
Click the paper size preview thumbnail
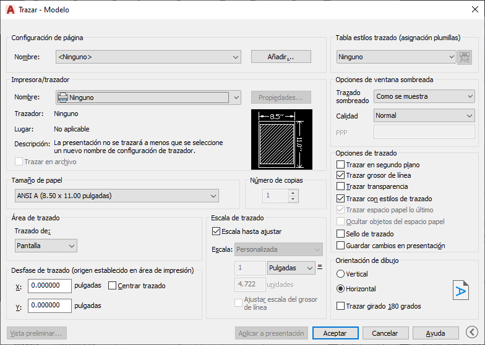click(282, 139)
